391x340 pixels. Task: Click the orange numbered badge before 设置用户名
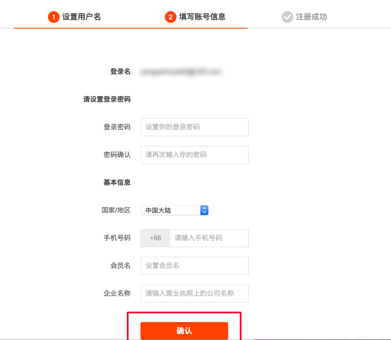54,17
